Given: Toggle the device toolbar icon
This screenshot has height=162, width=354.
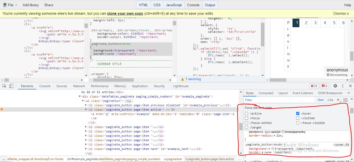Looking at the screenshot, I should click(x=11, y=86).
